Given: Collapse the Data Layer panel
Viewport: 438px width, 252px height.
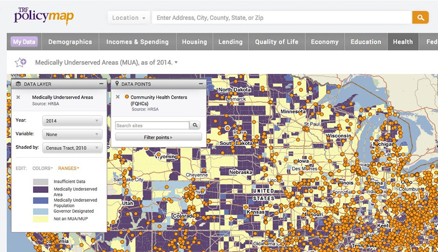Looking at the screenshot, I should point(101,84).
